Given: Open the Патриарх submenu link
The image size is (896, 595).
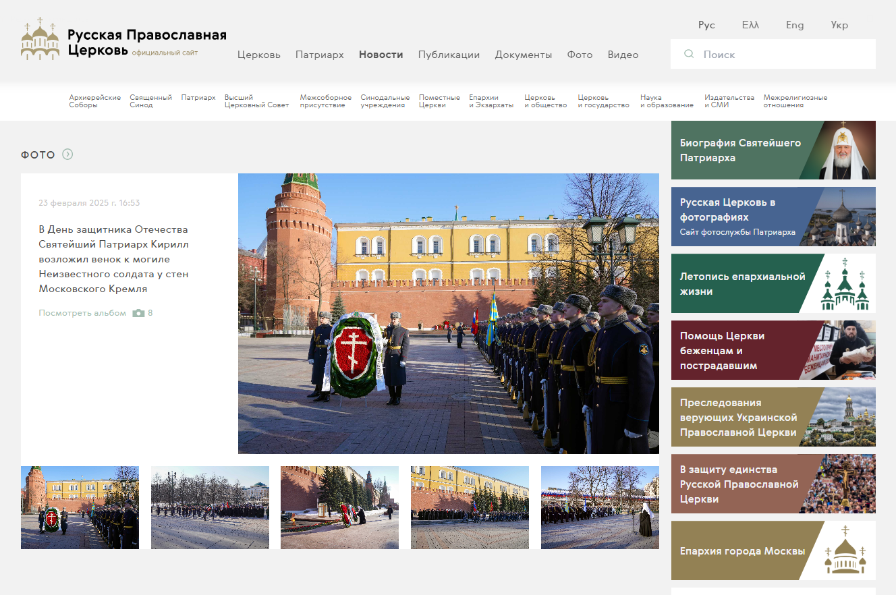Looking at the screenshot, I should tap(198, 98).
